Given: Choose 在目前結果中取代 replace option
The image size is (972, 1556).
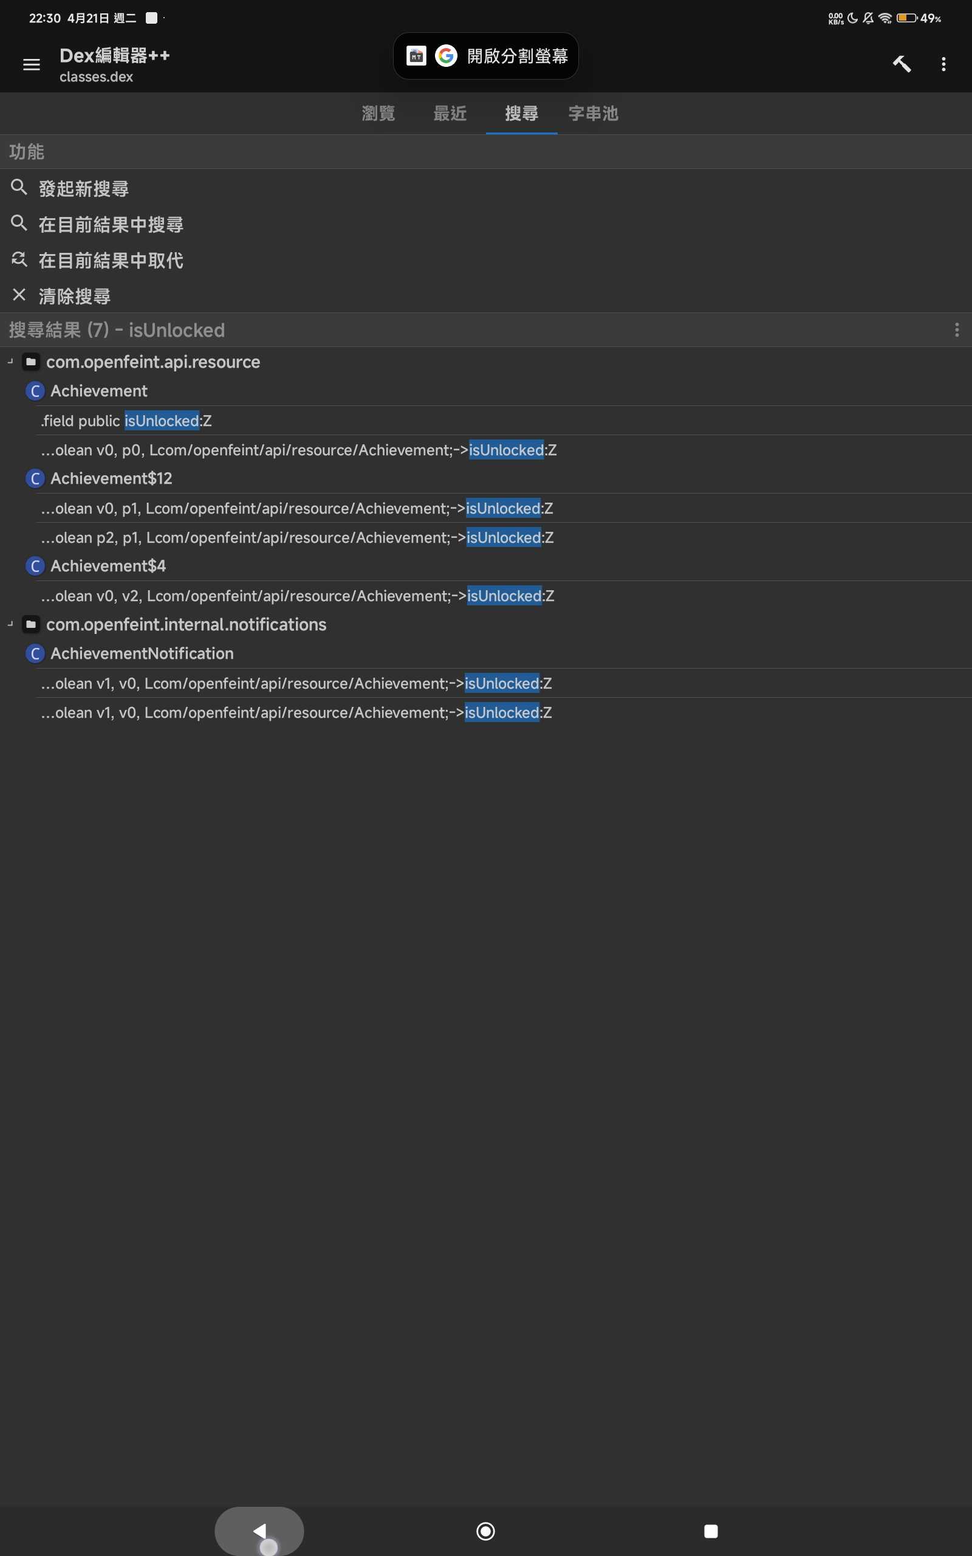Looking at the screenshot, I should (111, 260).
